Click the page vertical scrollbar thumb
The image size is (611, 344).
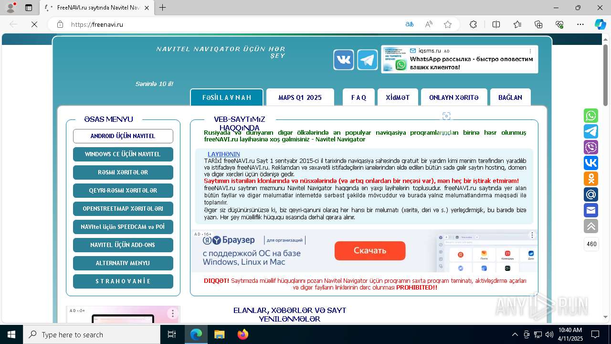tap(605, 75)
